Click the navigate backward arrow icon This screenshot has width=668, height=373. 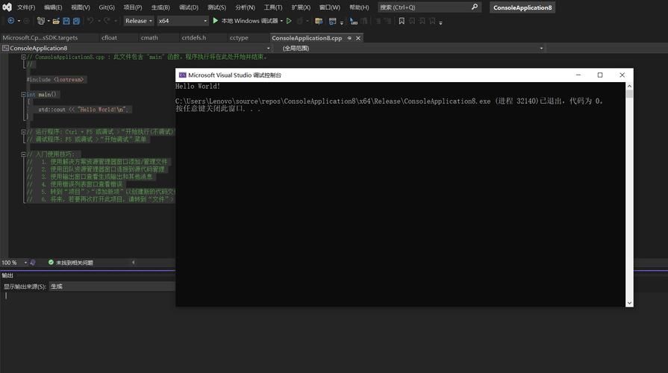point(11,21)
